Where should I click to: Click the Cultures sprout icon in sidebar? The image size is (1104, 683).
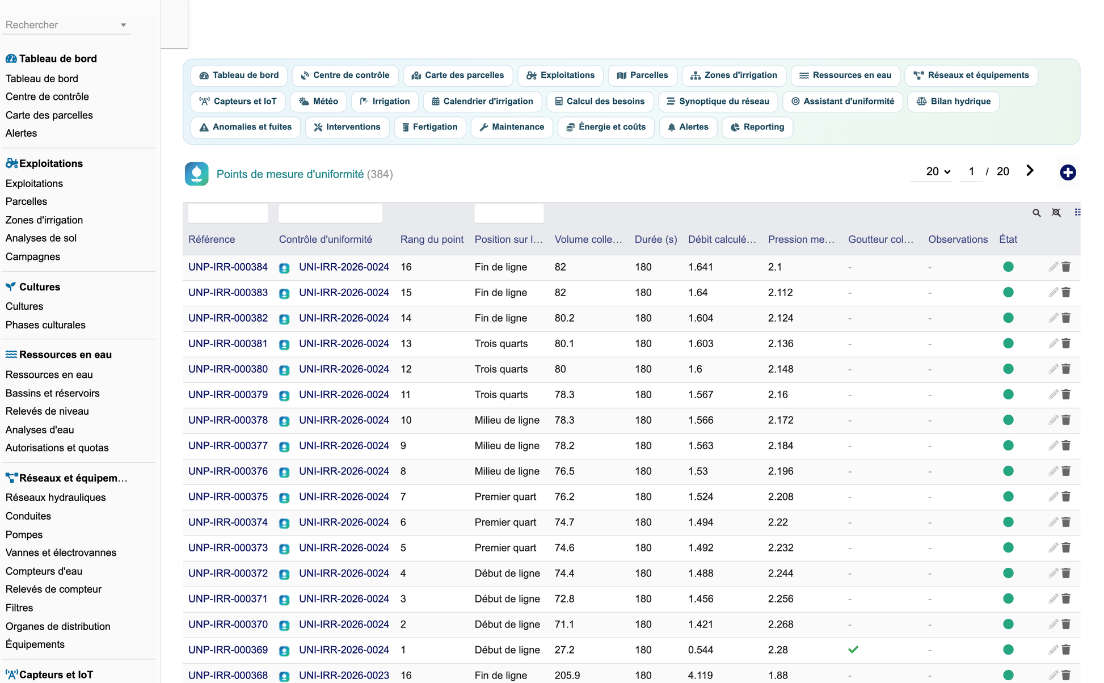(x=11, y=286)
